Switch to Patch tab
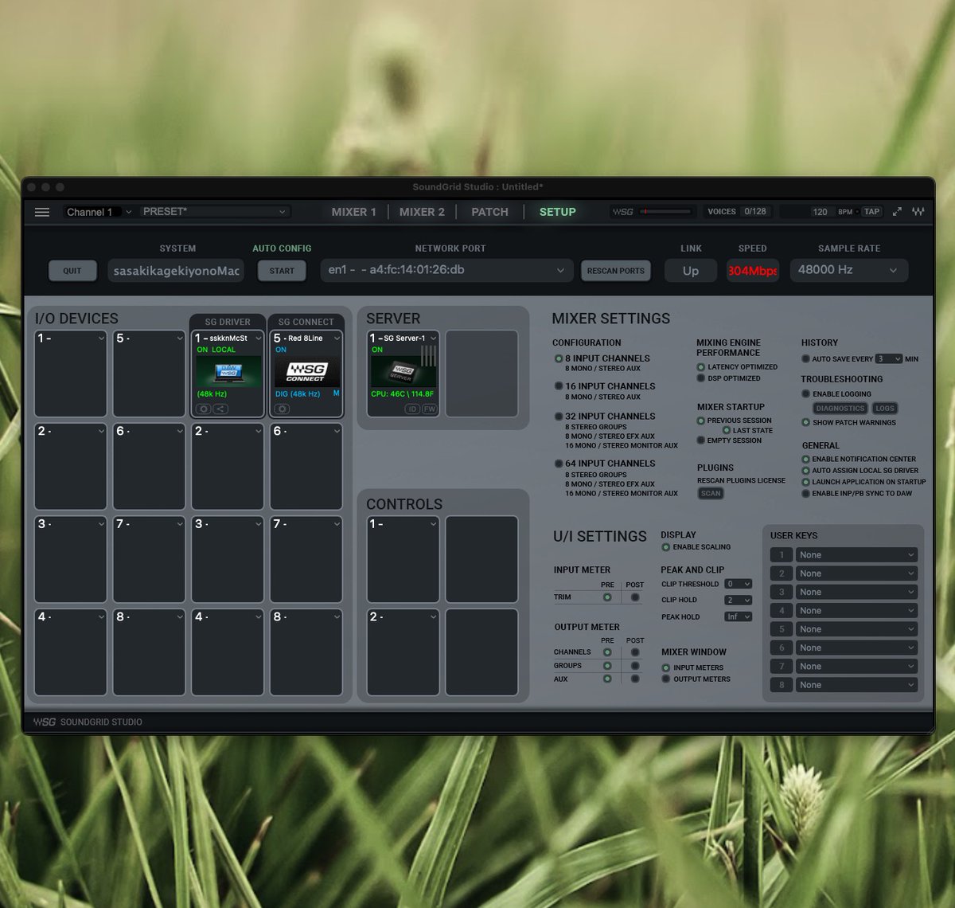 489,212
